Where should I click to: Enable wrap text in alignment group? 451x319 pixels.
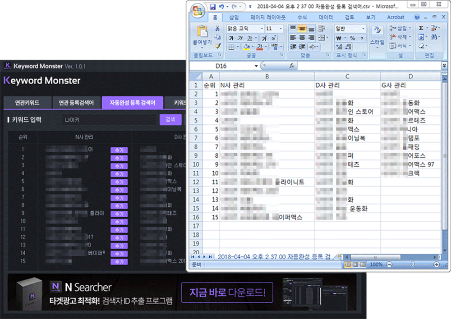click(322, 28)
